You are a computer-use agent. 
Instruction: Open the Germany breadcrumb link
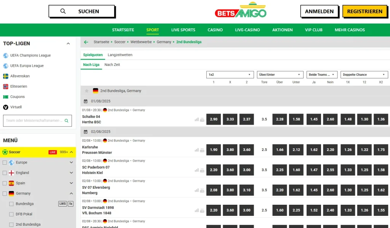coord(164,42)
